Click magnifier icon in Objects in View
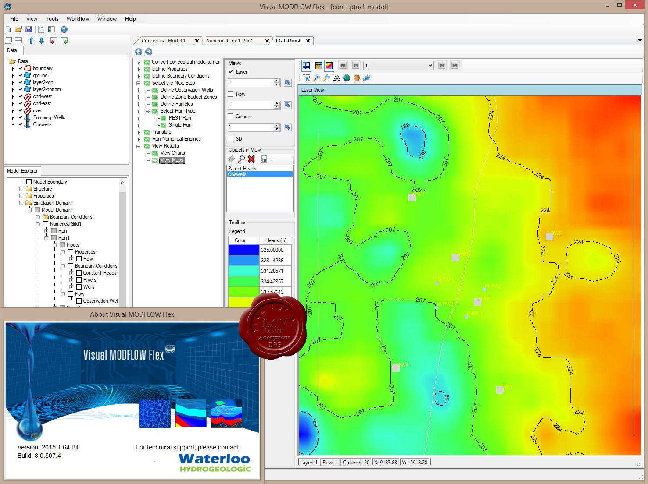 coord(241,159)
